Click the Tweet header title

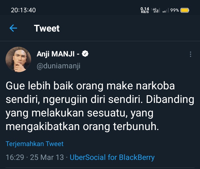(47, 28)
